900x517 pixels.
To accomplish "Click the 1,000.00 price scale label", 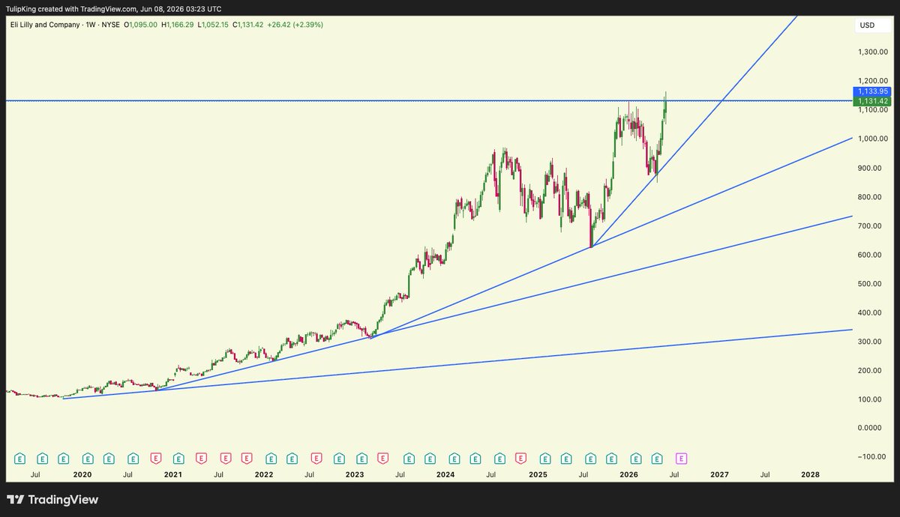I will coord(873,139).
